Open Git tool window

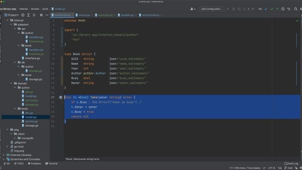(x=7, y=163)
